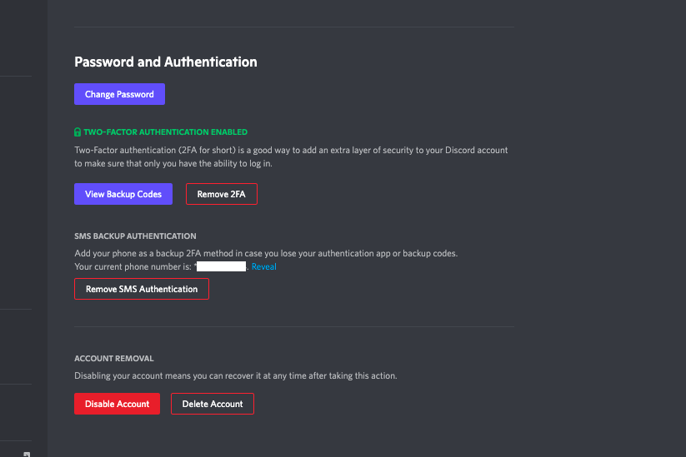Select the SMS Backup Authentication heading
Viewport: 686px width, 457px height.
click(135, 236)
